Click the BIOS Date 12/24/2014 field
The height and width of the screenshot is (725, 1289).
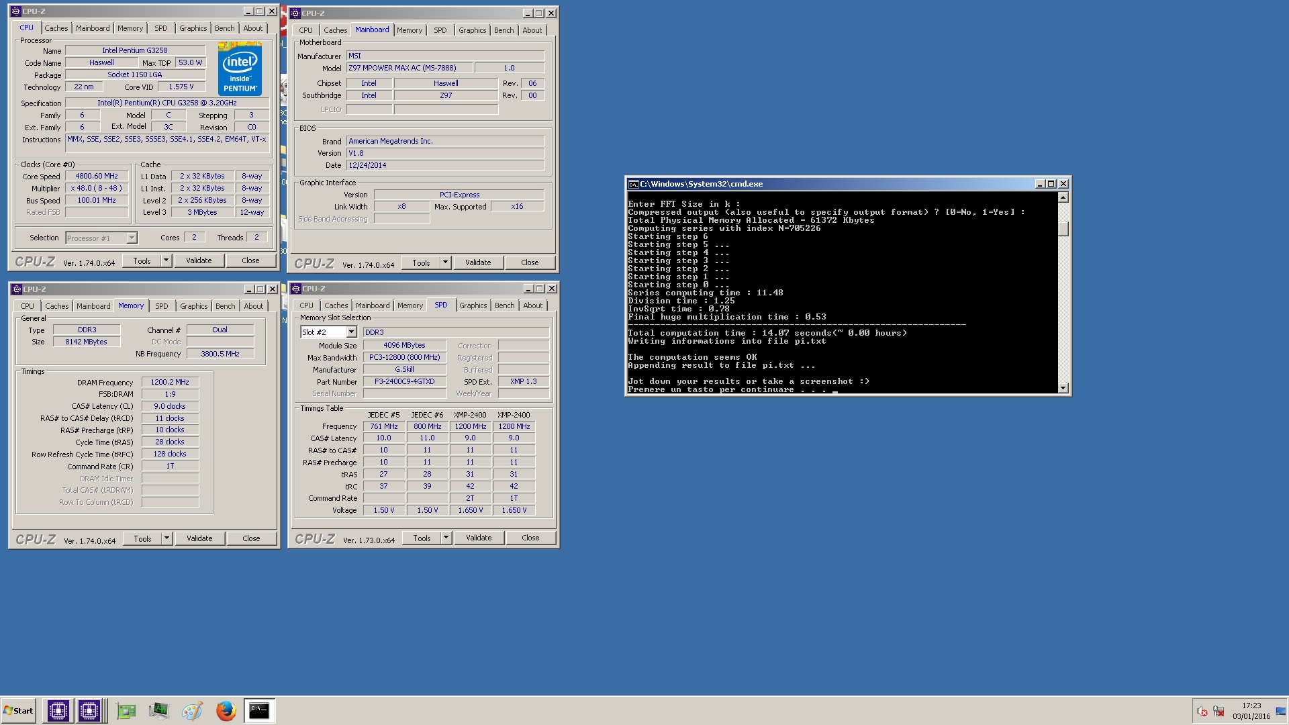point(445,165)
